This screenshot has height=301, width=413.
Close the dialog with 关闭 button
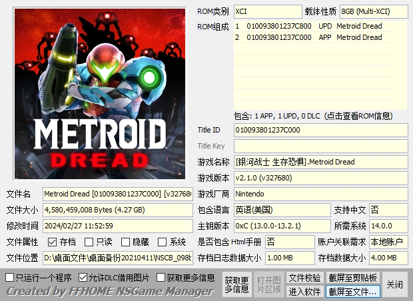pyautogui.click(x=394, y=284)
